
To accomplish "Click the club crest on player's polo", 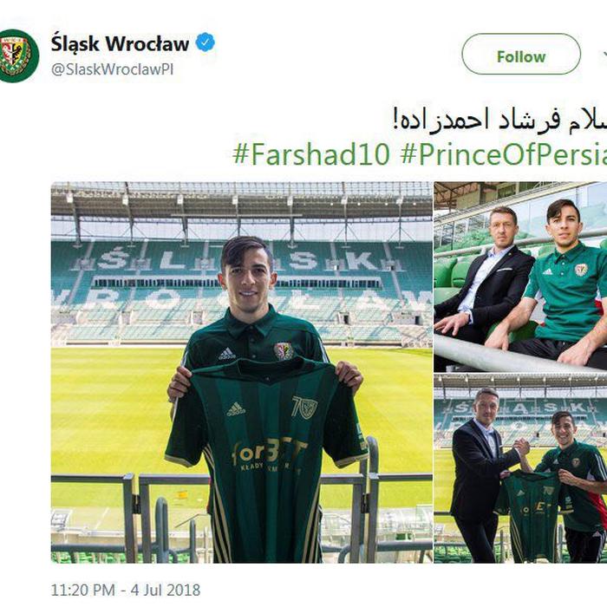I will pos(284,351).
